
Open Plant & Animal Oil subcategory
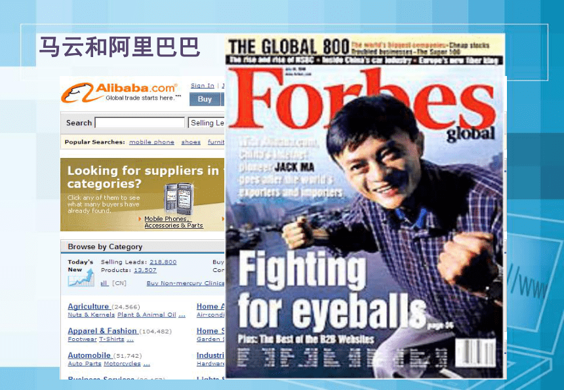[x=147, y=315]
